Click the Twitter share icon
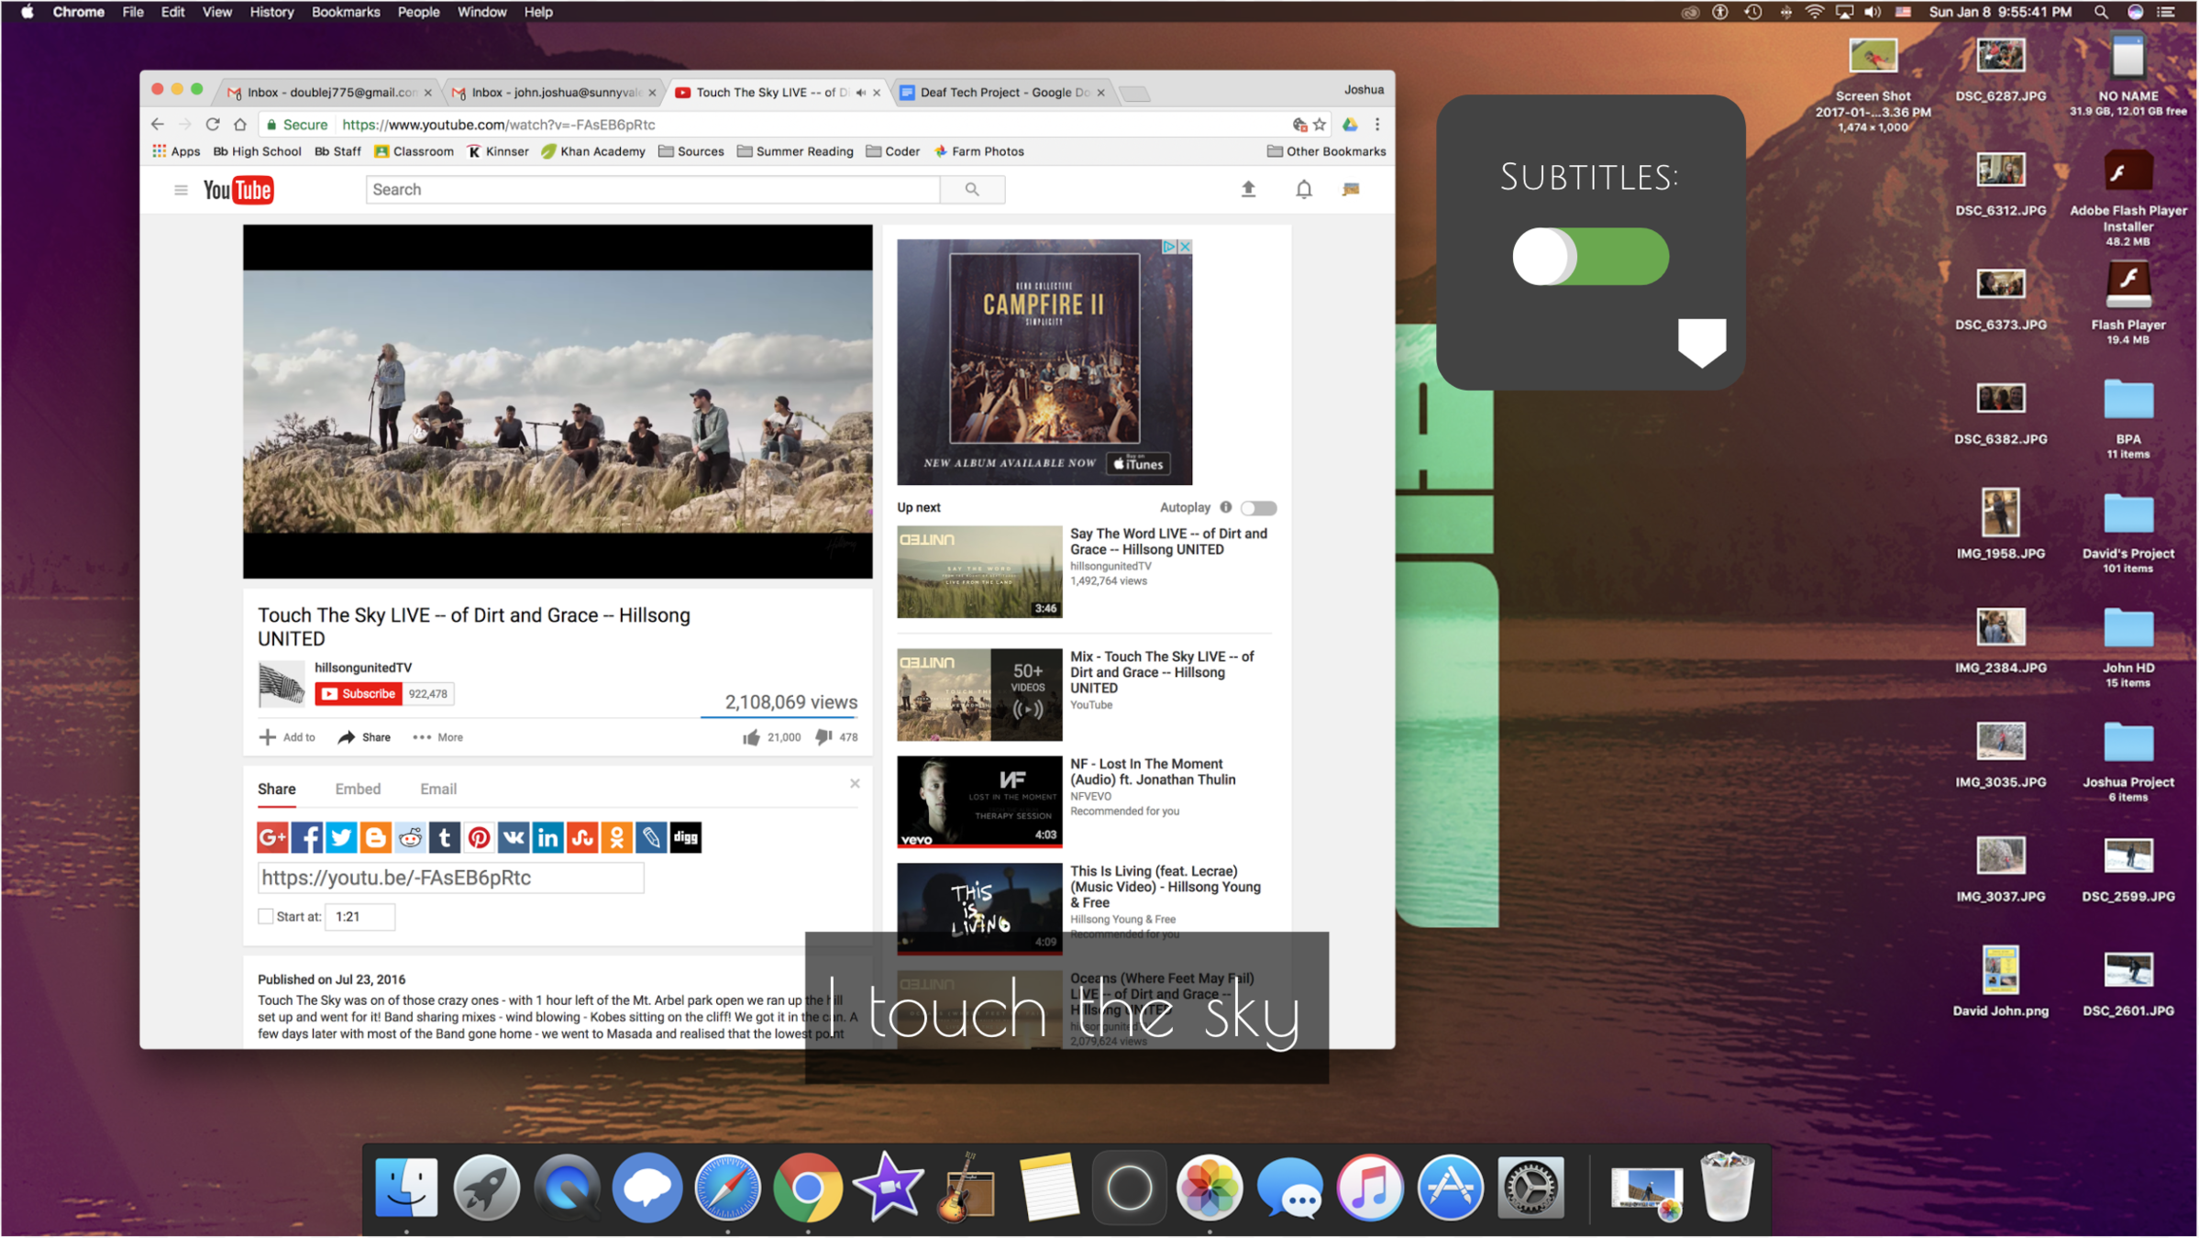The height and width of the screenshot is (1238, 2199). coord(341,837)
